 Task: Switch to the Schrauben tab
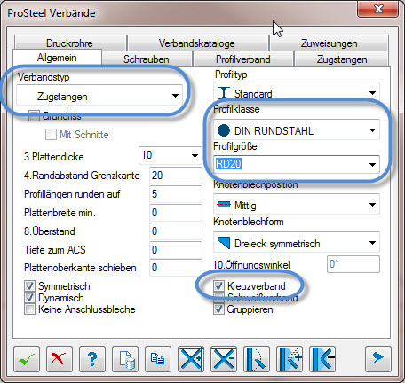point(147,59)
